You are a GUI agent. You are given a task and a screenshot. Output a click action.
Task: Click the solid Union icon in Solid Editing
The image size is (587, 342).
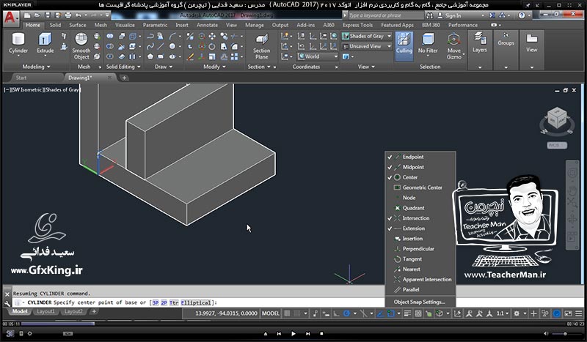[x=109, y=37]
